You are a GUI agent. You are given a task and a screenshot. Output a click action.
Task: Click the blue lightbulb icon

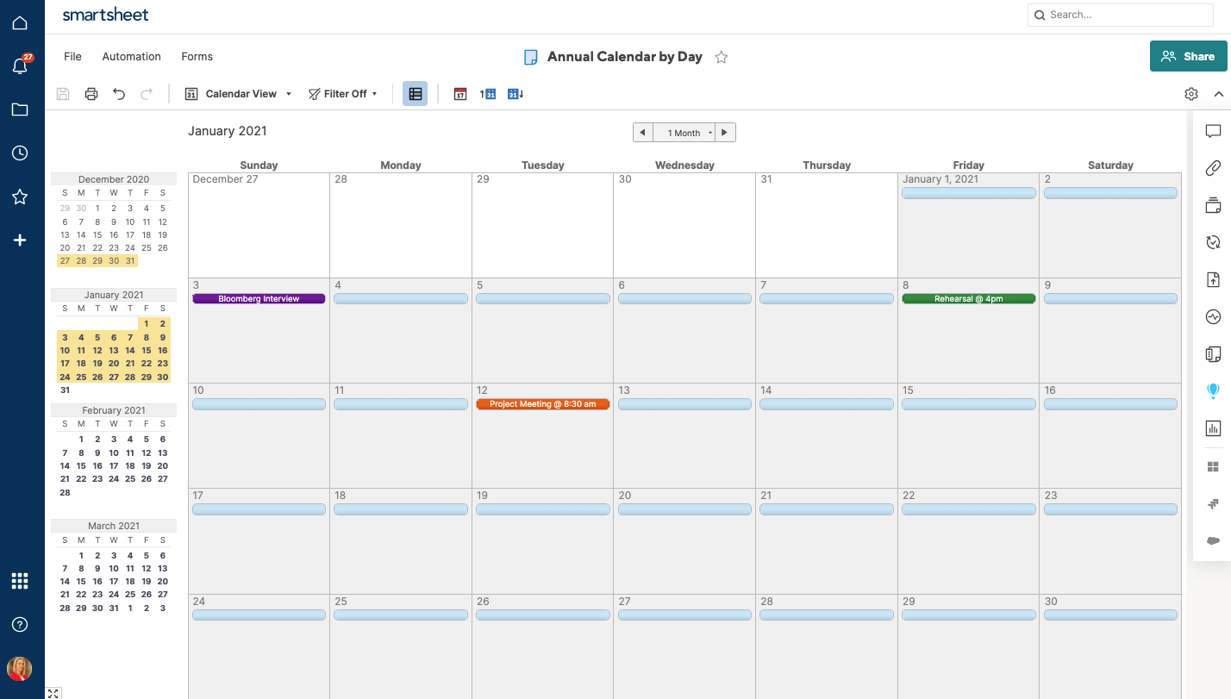[x=1213, y=391]
